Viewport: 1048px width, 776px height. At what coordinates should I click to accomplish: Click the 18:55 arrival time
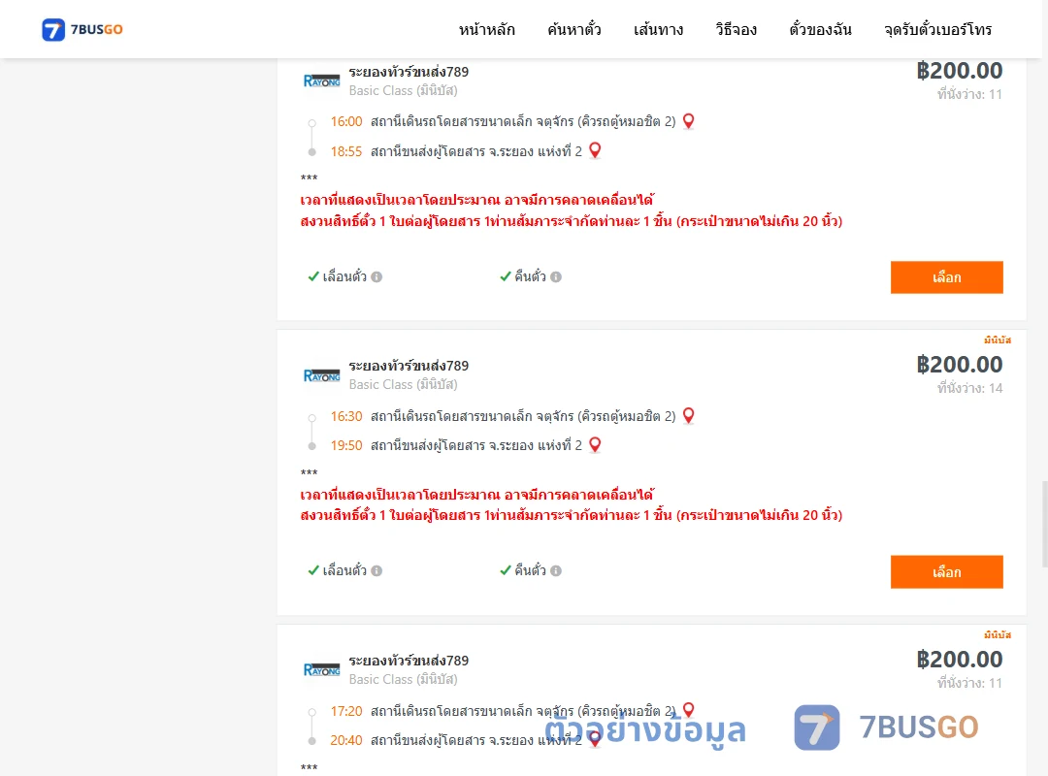point(346,151)
